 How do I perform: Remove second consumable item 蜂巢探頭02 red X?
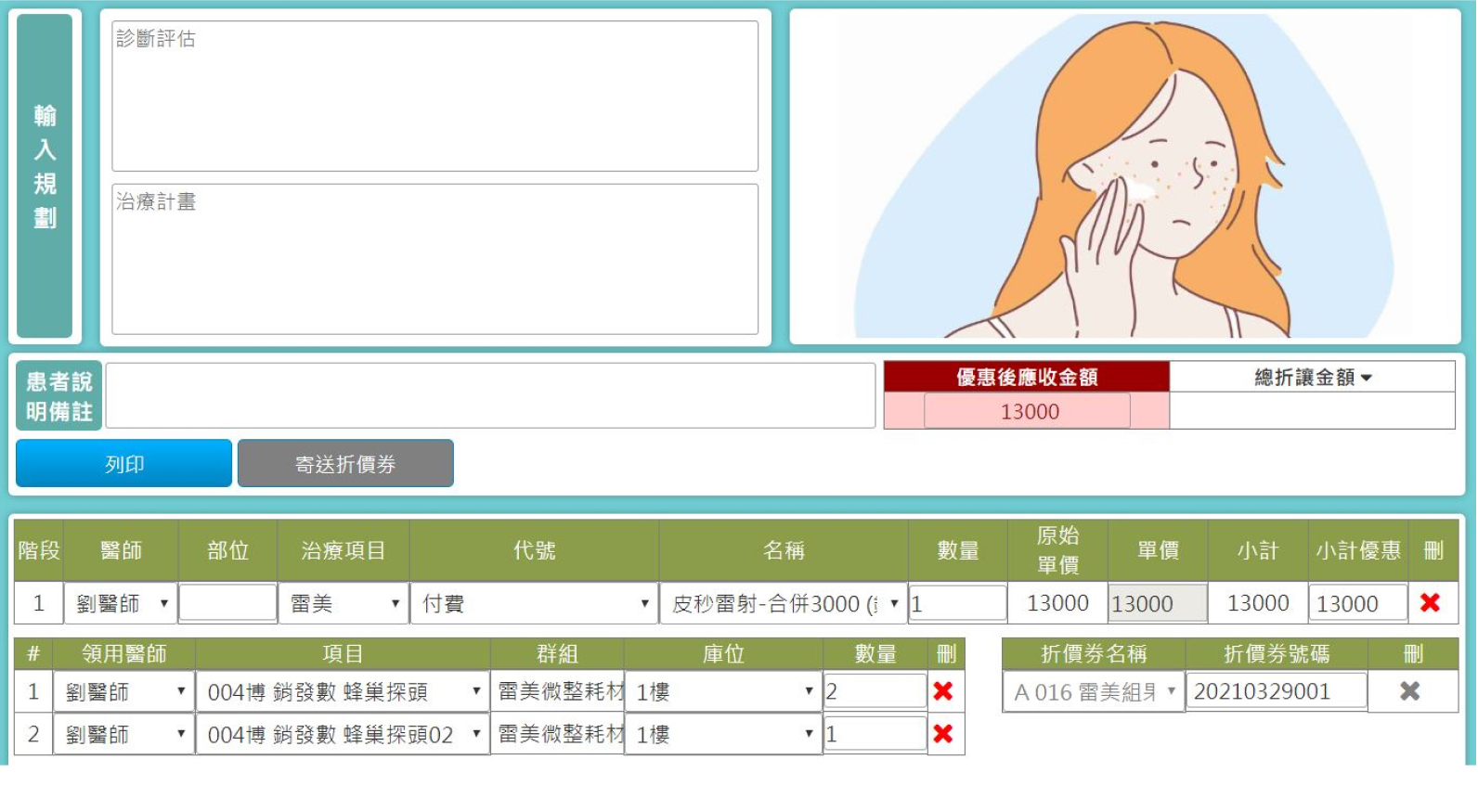(x=943, y=734)
